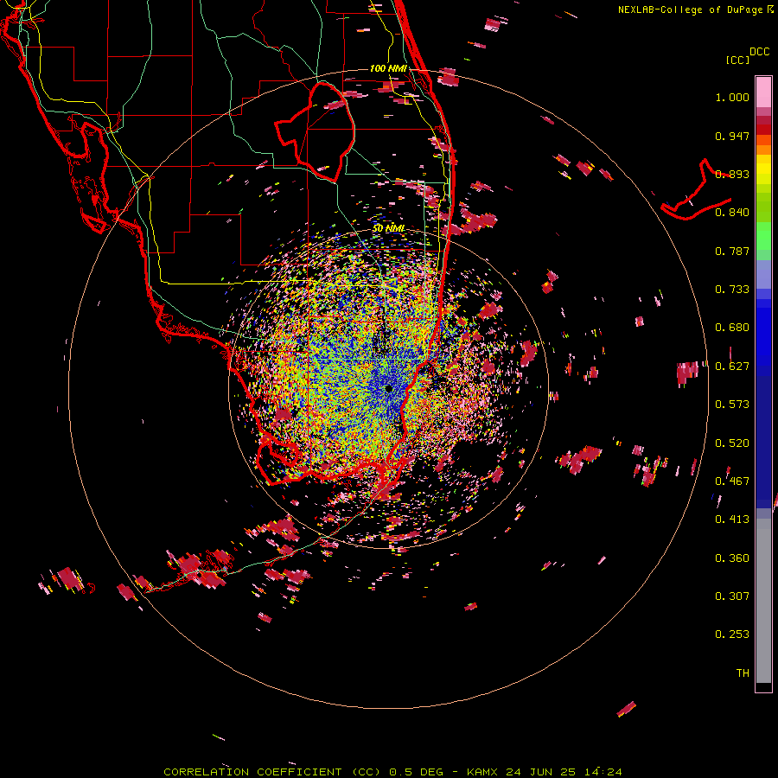778x778 pixels.
Task: Click the 0.627 scale value
Action: [x=732, y=367]
